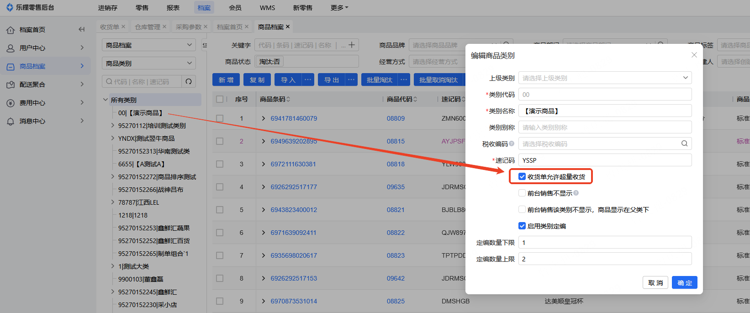
Task: Toggle 启用类别定编 checkbox
Action: click(522, 226)
